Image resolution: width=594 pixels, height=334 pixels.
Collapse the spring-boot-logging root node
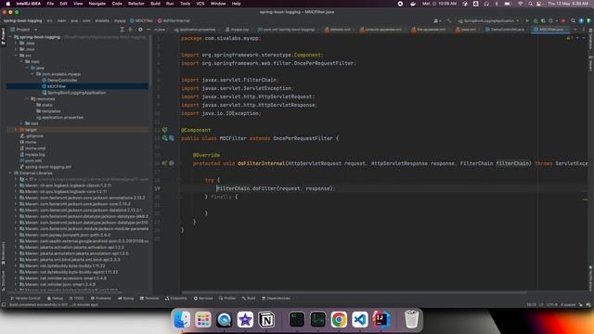(10, 37)
